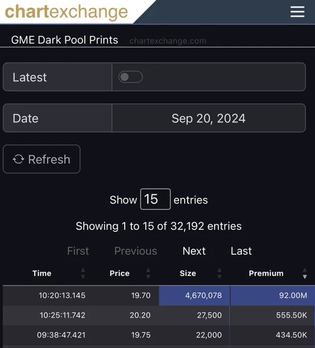Go to the Next page
Image resolution: width=315 pixels, height=348 pixels.
pos(194,251)
